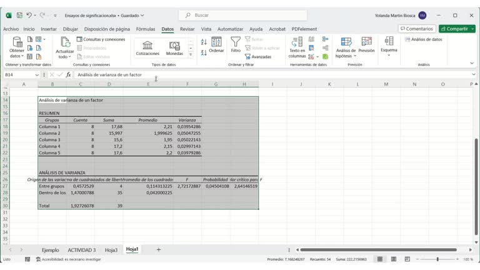Viewport: 480px width, 270px height.
Task: Open the Revisar tab
Action: tap(187, 29)
